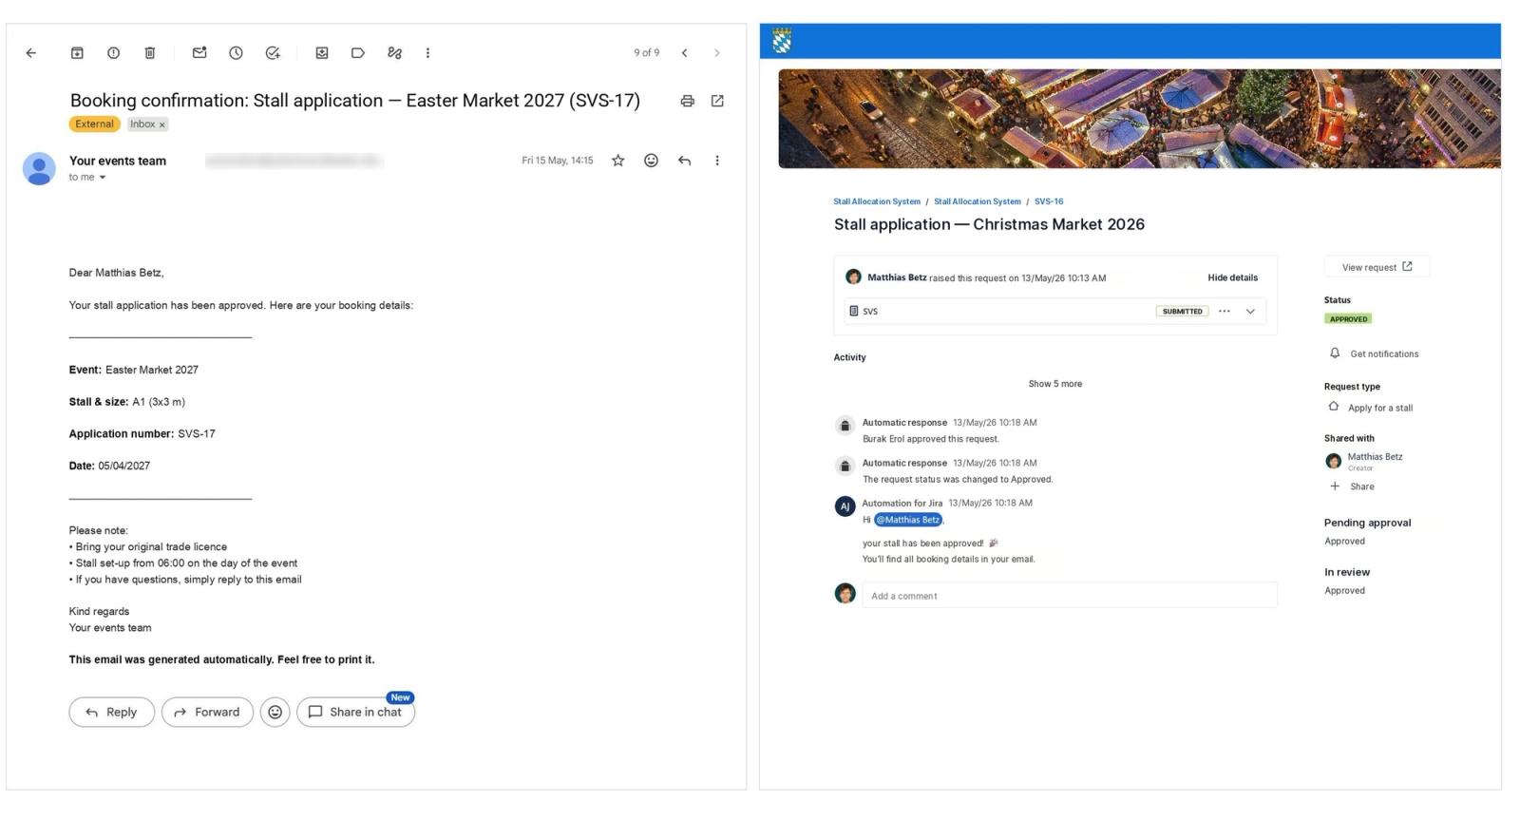The height and width of the screenshot is (820, 1520).
Task: Click the Christmas market banner image
Action: tap(1139, 119)
